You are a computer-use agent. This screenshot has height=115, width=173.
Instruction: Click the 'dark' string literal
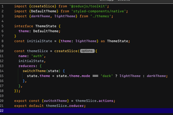(107, 76)
